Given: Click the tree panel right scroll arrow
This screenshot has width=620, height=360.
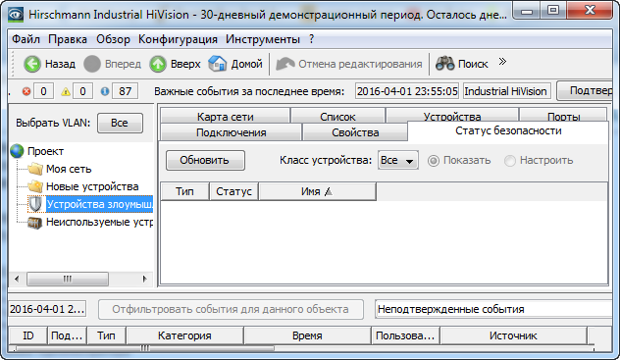Looking at the screenshot, I should click(x=145, y=279).
